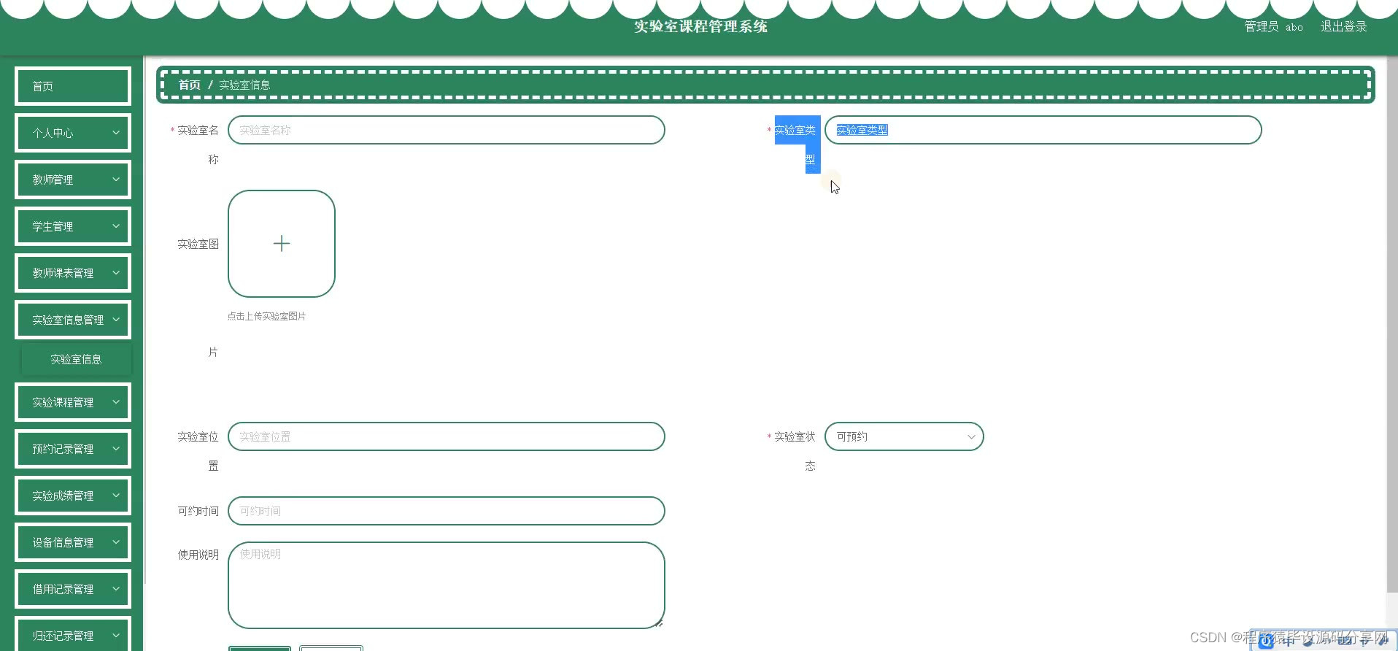Expand the 教师管理 sidebar menu

[x=73, y=180]
